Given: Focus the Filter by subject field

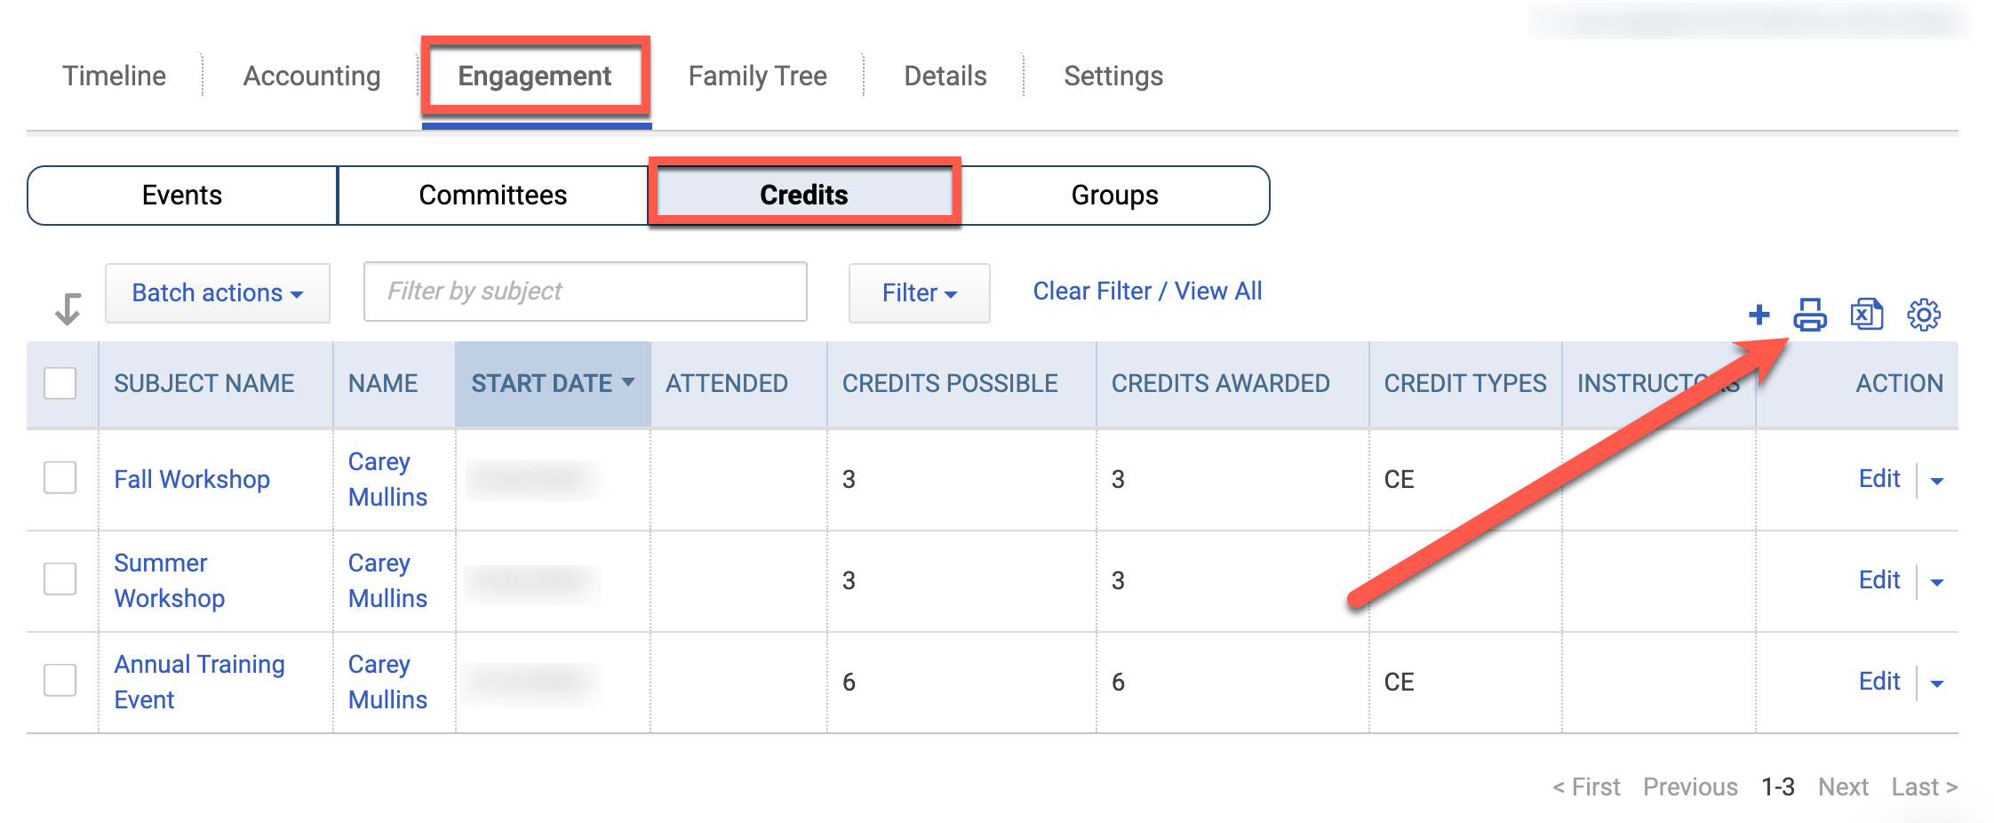Looking at the screenshot, I should click(586, 291).
